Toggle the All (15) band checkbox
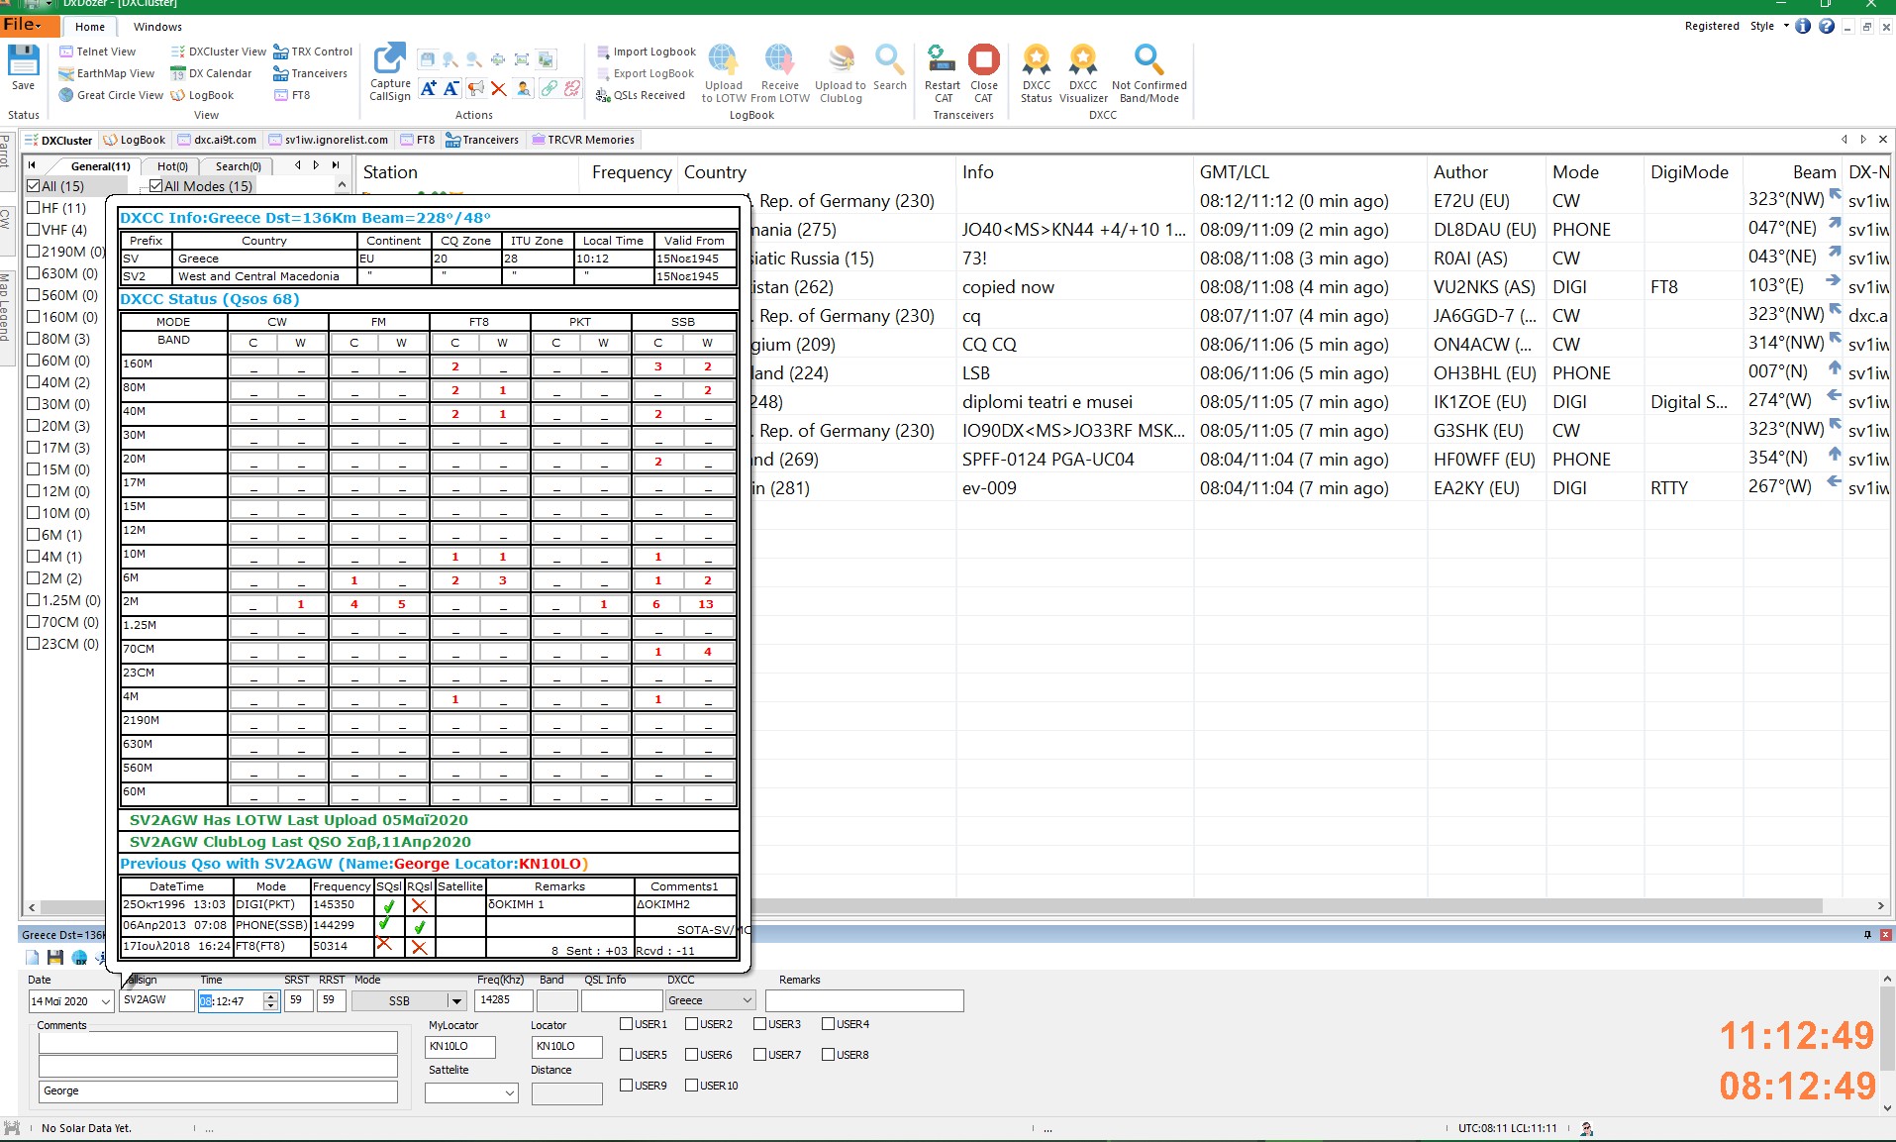 34,186
